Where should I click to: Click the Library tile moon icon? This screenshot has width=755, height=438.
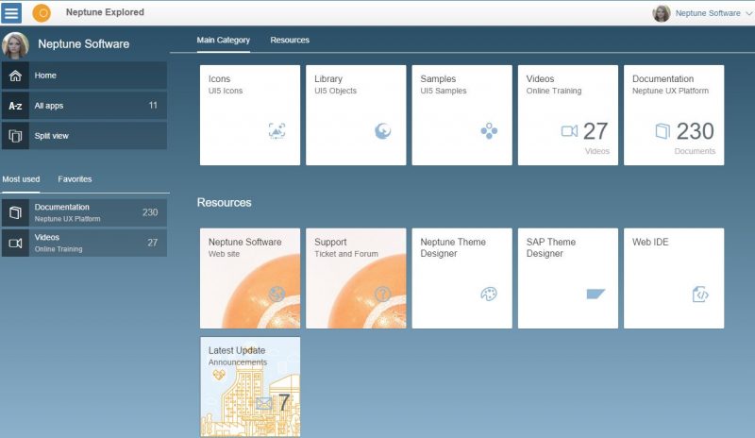383,130
